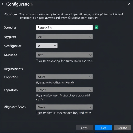Click the hint text below Metkade dropdown
The image size is (133, 133).
[x=64, y=61]
